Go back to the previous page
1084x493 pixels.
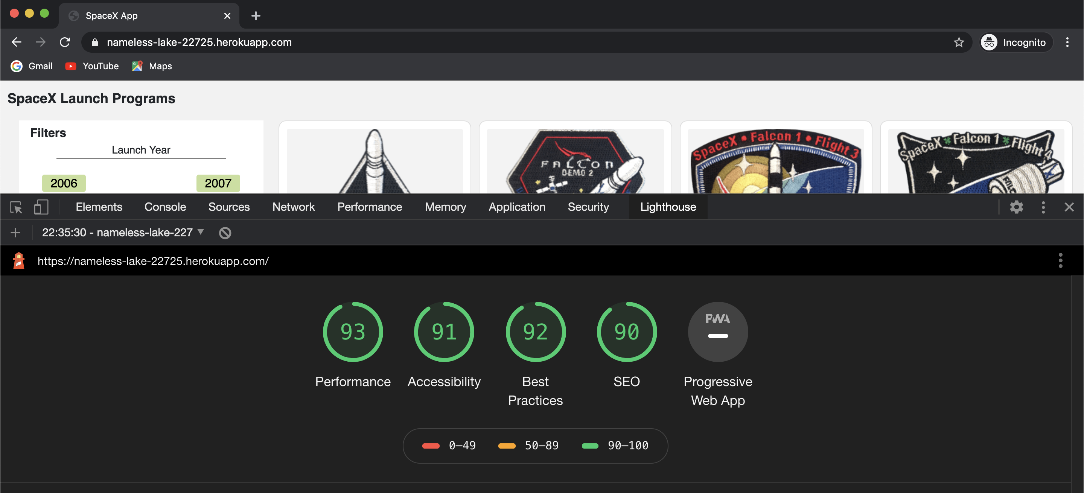pyautogui.click(x=17, y=42)
